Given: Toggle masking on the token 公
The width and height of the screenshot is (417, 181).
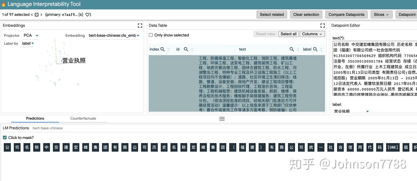Looking at the screenshot, I should click(7, 147).
